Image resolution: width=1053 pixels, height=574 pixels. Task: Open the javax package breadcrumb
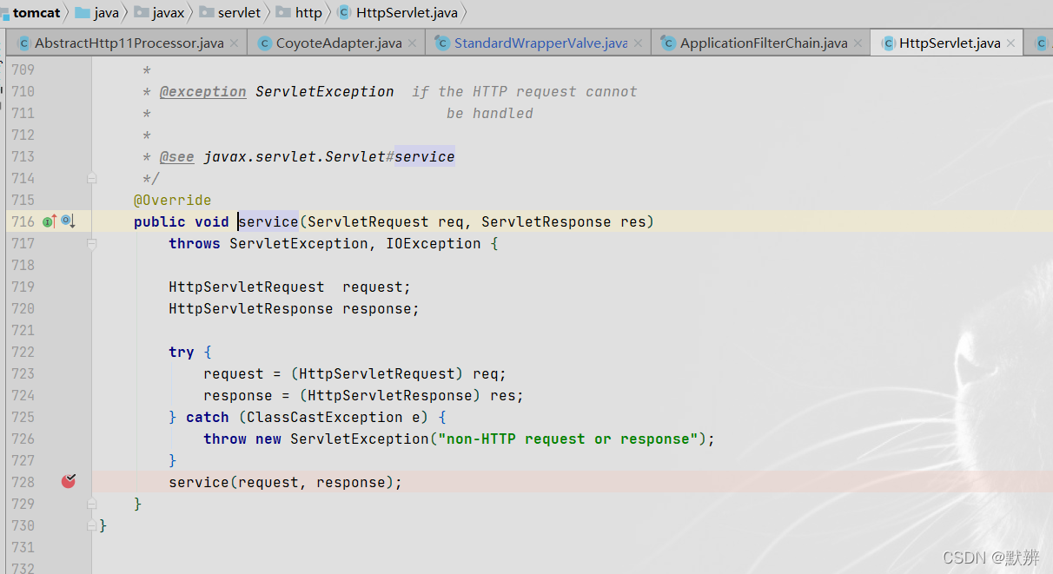[168, 12]
